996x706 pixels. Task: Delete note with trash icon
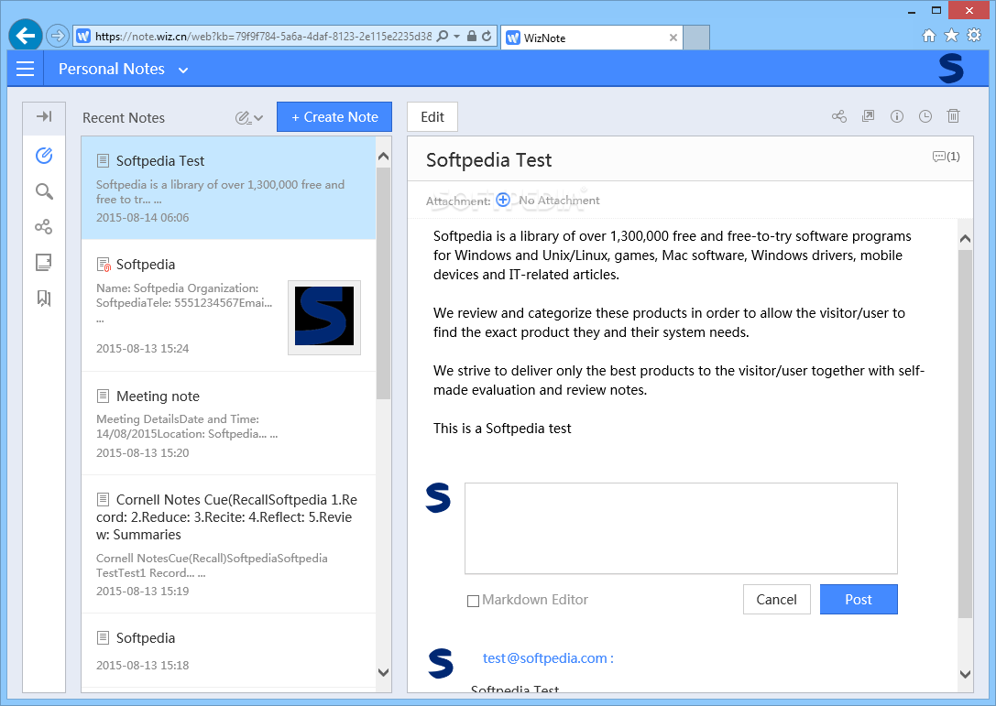pos(954,115)
